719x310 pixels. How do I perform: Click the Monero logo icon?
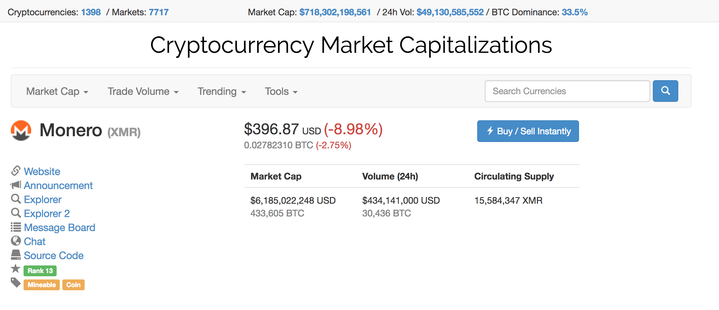(x=21, y=130)
